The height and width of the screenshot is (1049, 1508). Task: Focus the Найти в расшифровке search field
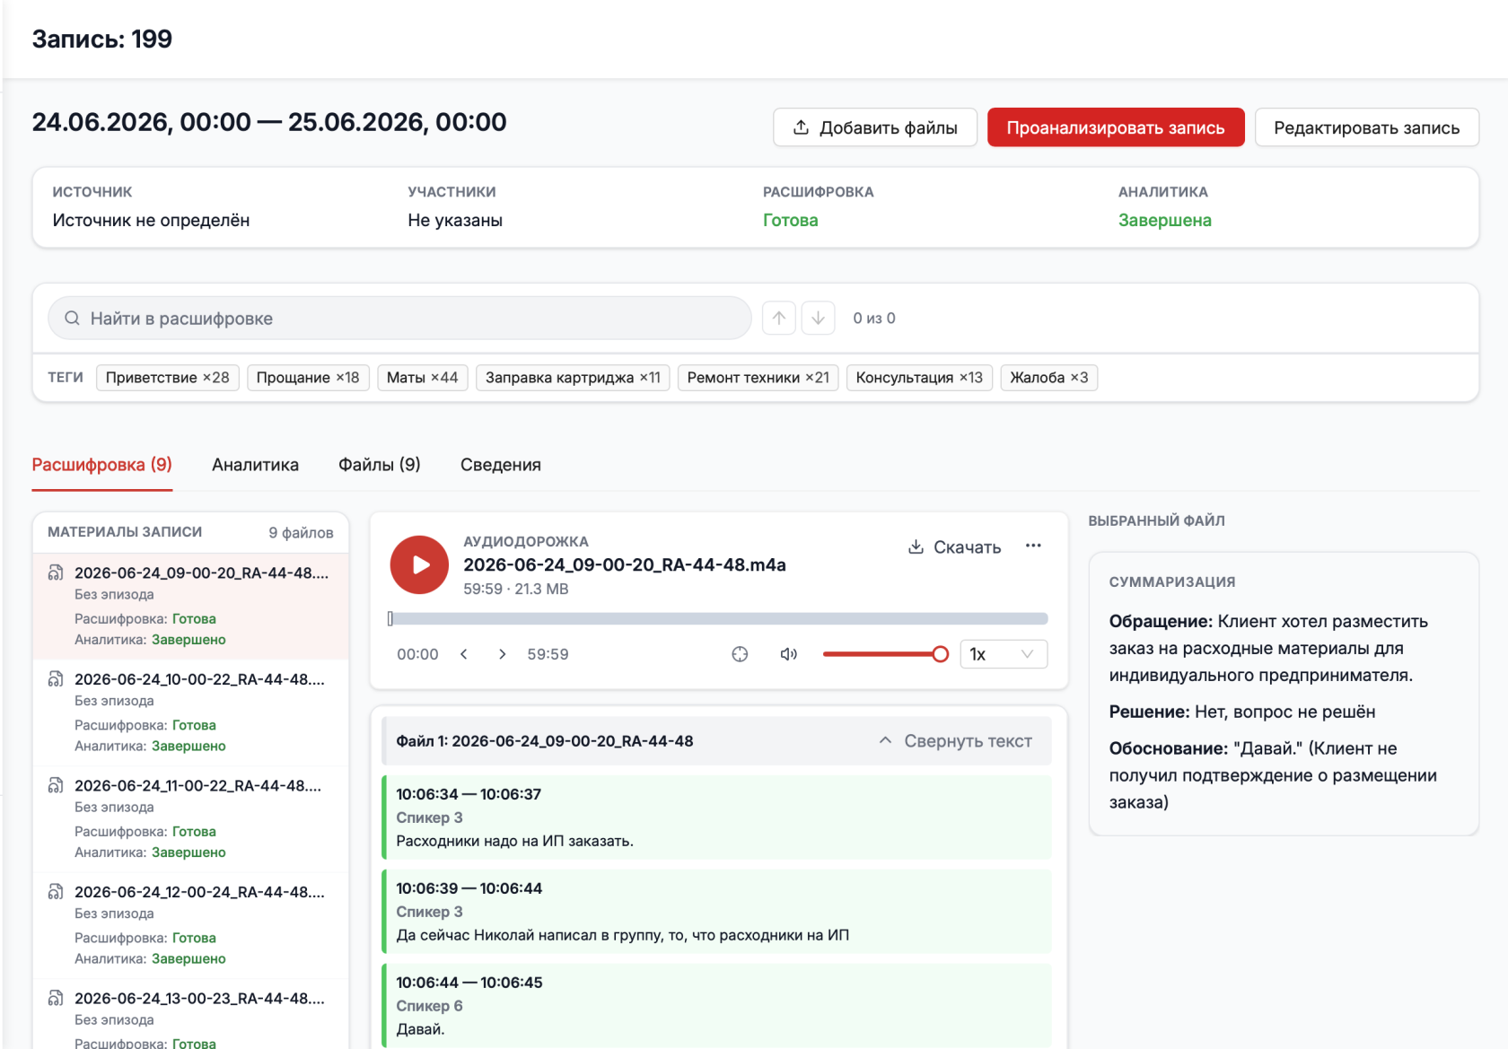(399, 319)
